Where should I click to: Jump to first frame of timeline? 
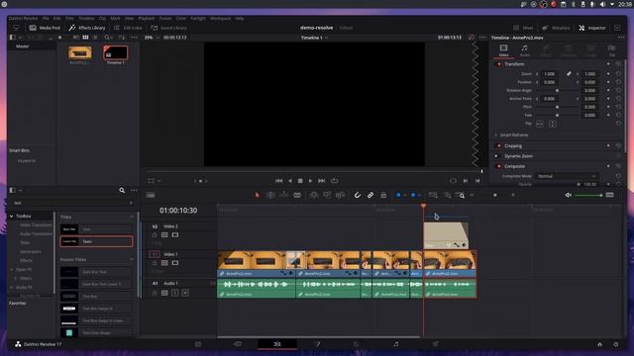coord(278,181)
